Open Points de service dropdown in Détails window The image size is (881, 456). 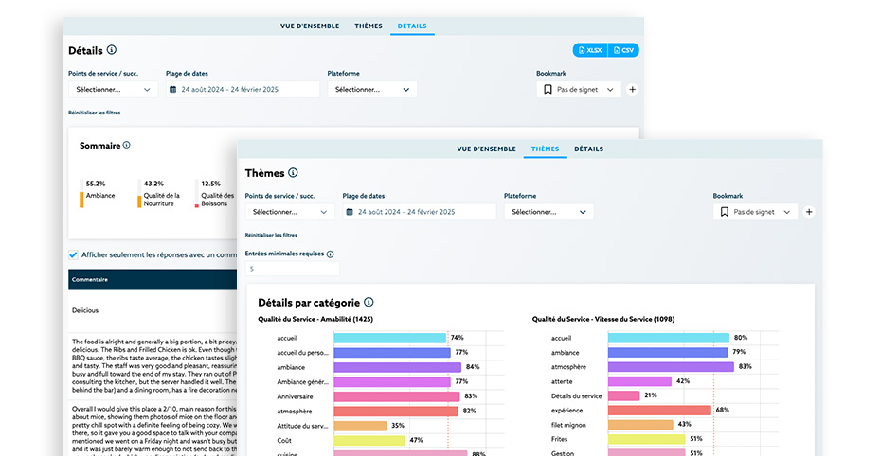pos(113,89)
